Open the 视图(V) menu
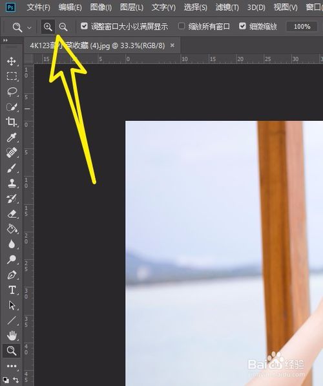323x386 pixels. tap(286, 8)
